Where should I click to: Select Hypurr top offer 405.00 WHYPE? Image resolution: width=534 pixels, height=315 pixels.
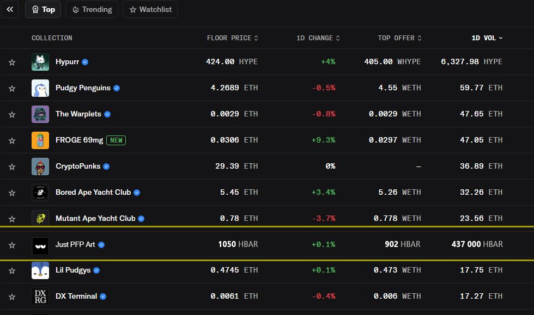tap(393, 61)
